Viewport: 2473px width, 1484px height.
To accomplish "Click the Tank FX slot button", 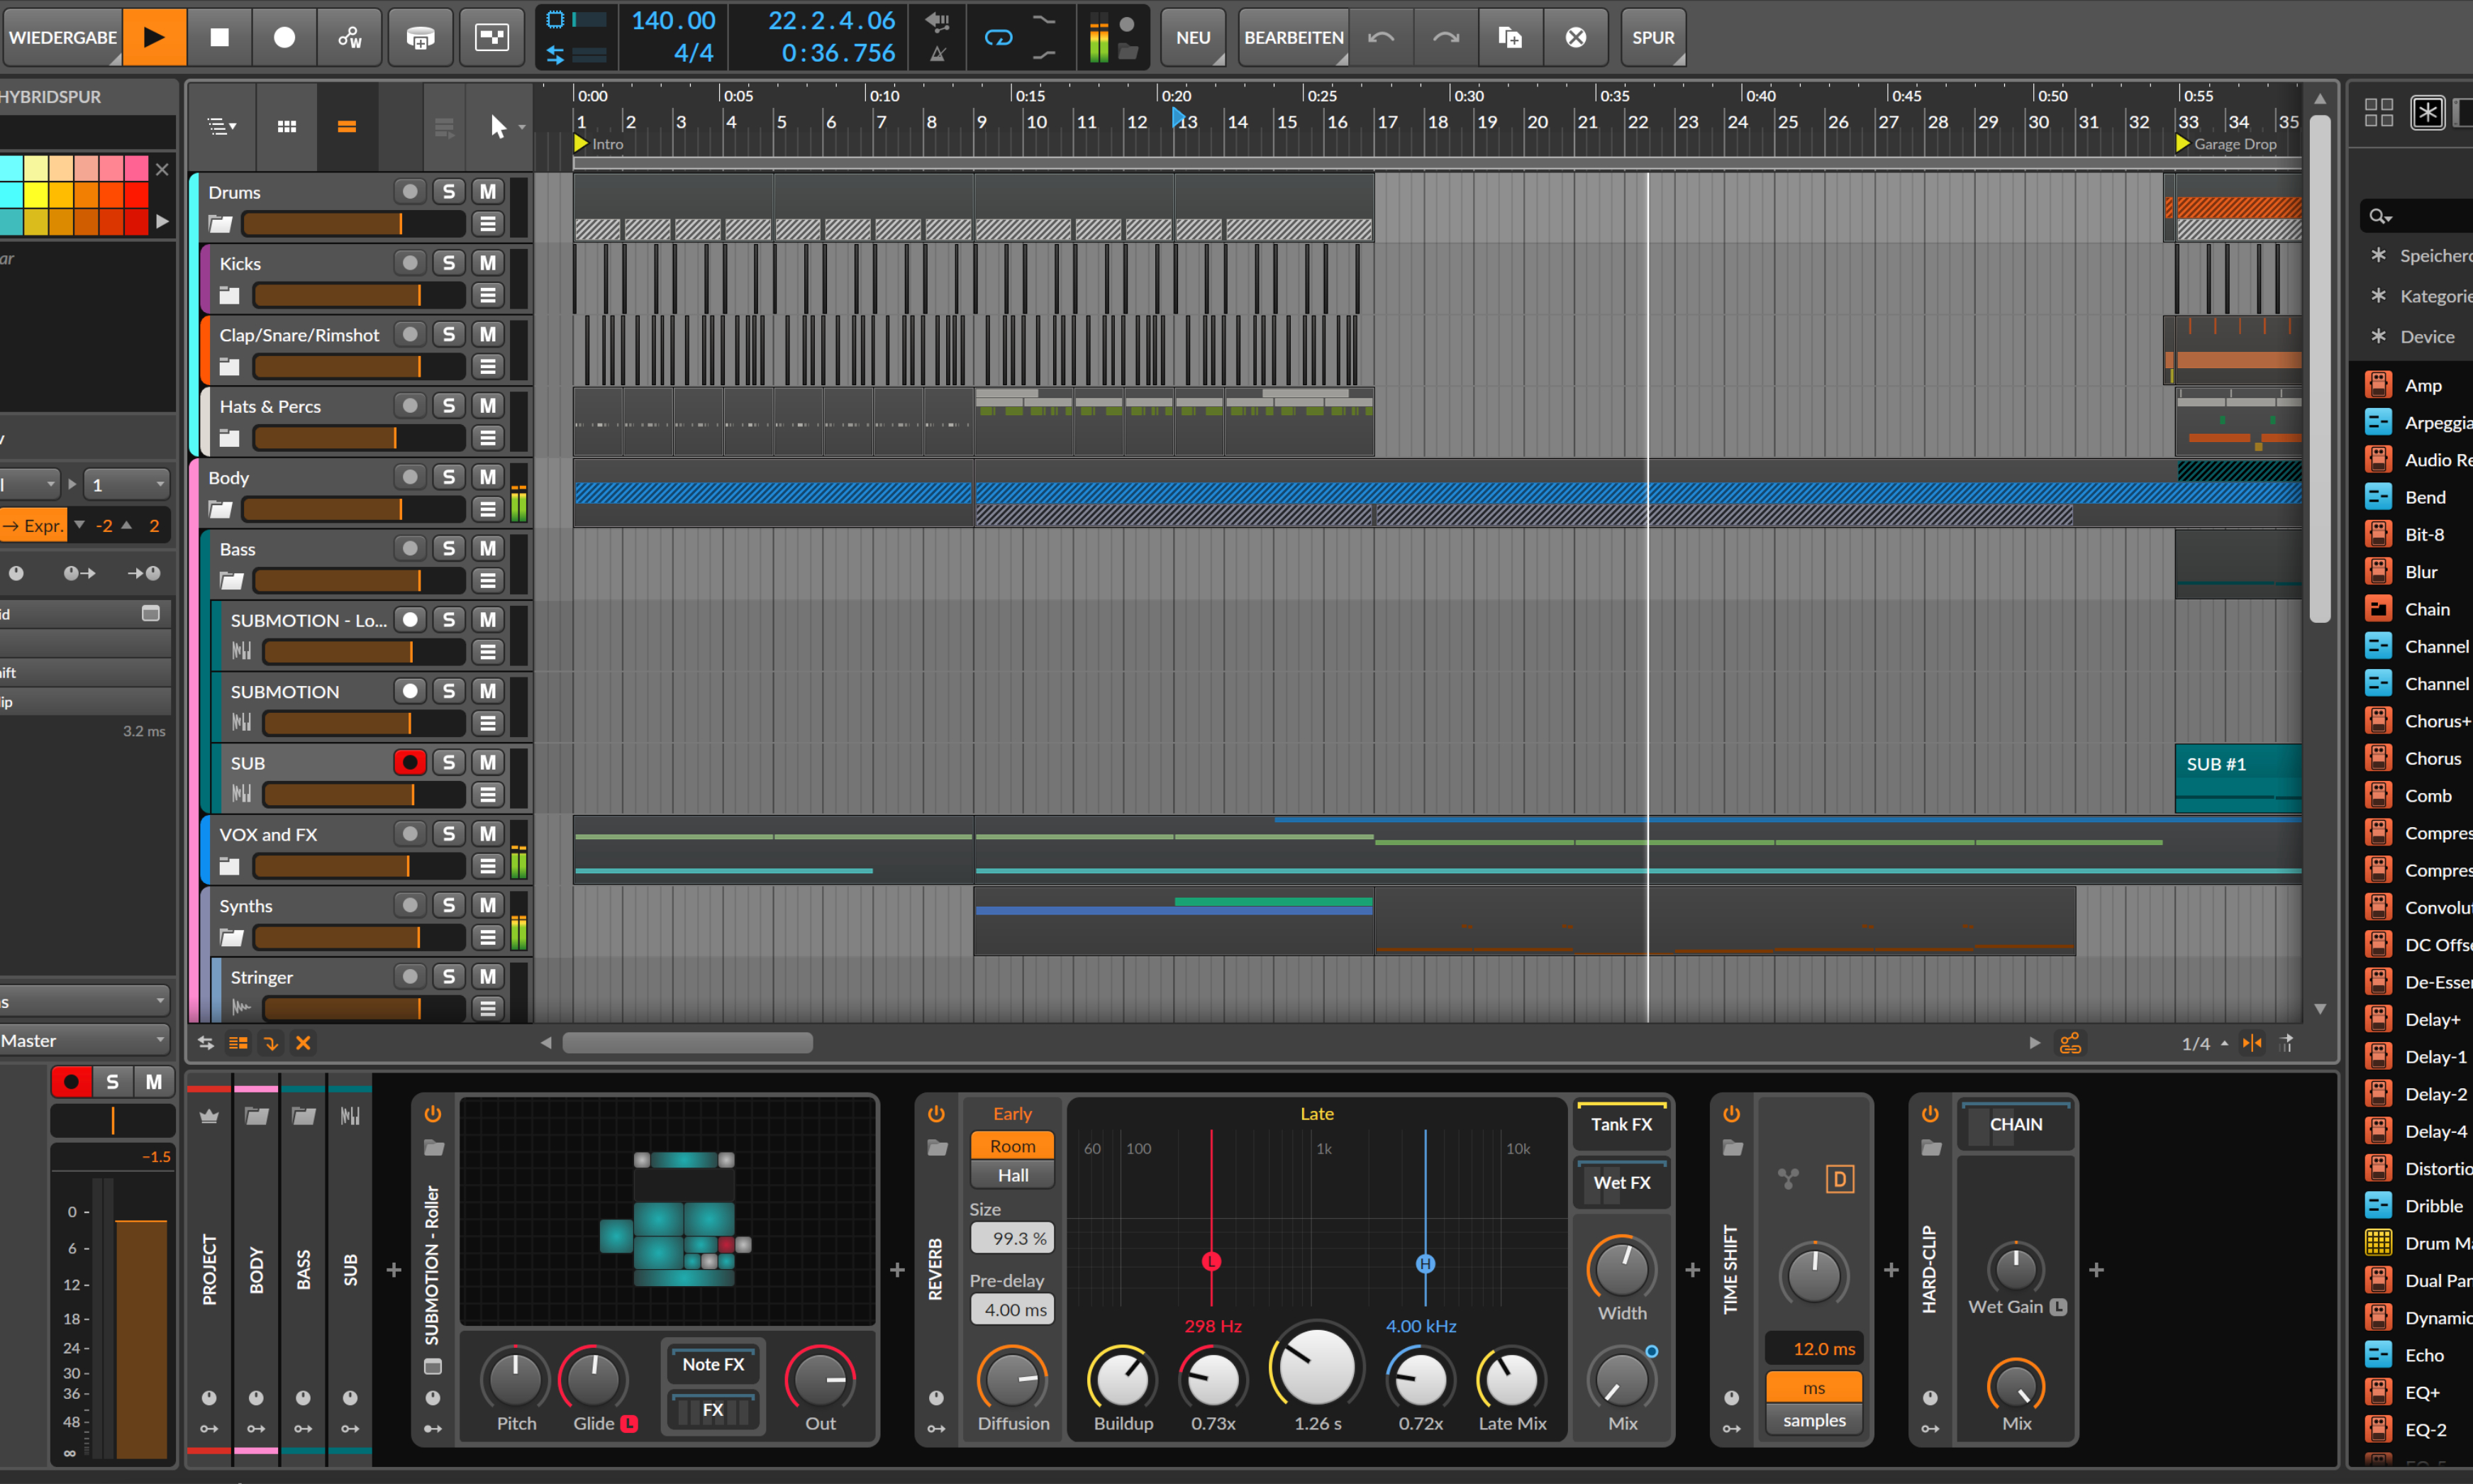I will click(x=1621, y=1124).
